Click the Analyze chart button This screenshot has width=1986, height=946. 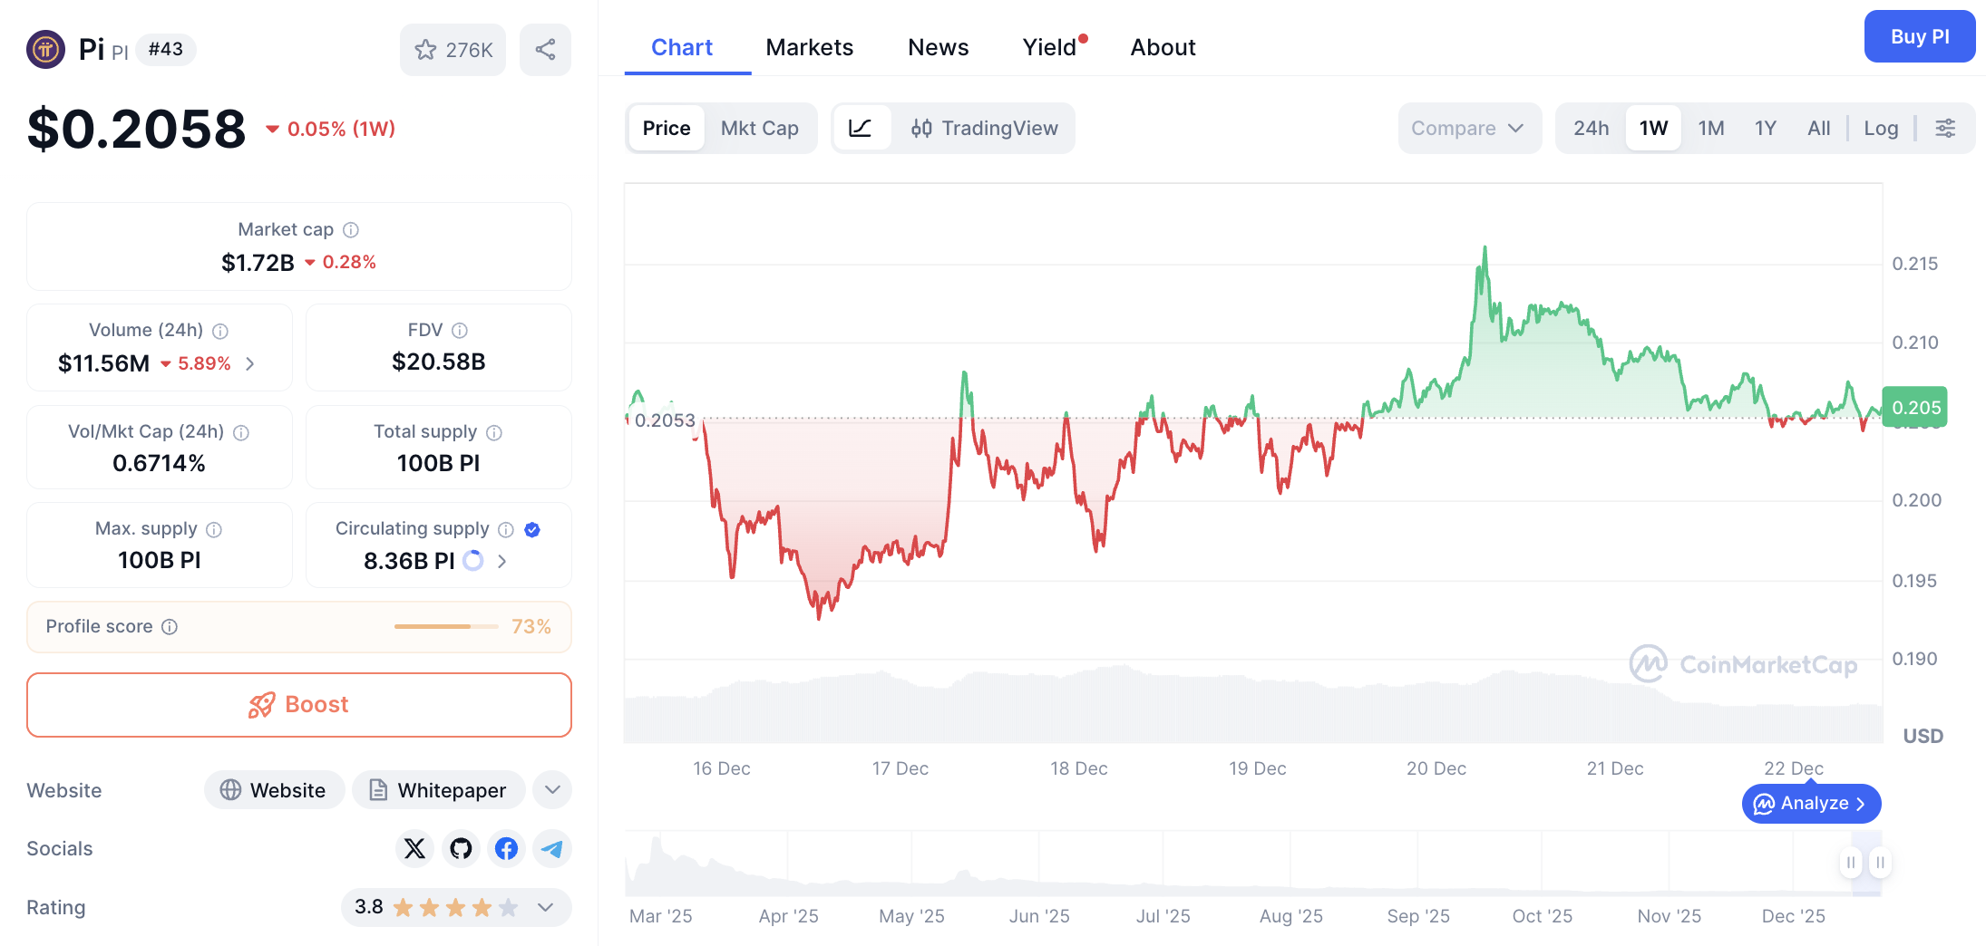1810,803
